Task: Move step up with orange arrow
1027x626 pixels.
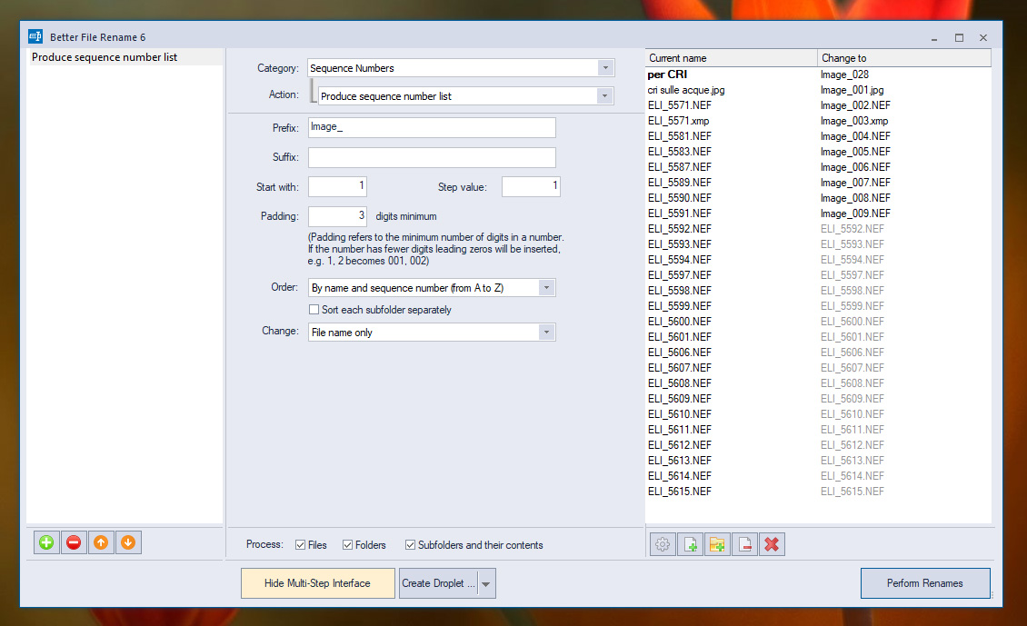Action: [x=101, y=542]
